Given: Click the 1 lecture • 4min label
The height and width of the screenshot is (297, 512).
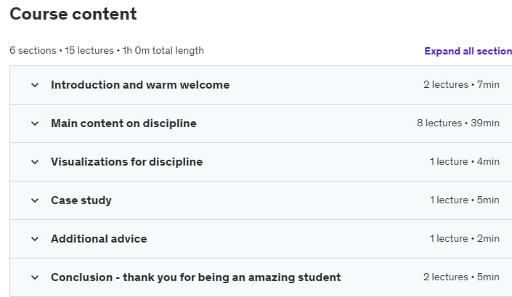Looking at the screenshot, I should (464, 161).
